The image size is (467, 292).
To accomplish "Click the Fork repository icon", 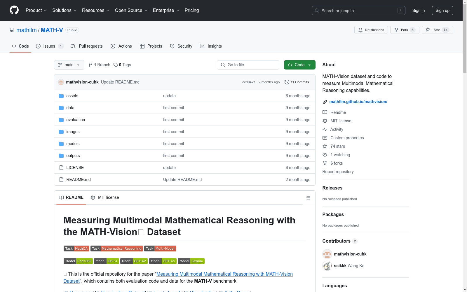I will pos(396,30).
